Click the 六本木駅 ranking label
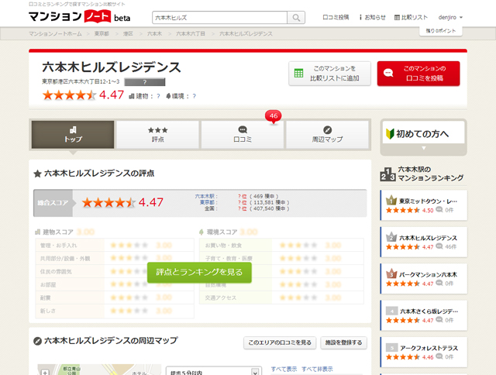496x375 pixels. pos(206,196)
